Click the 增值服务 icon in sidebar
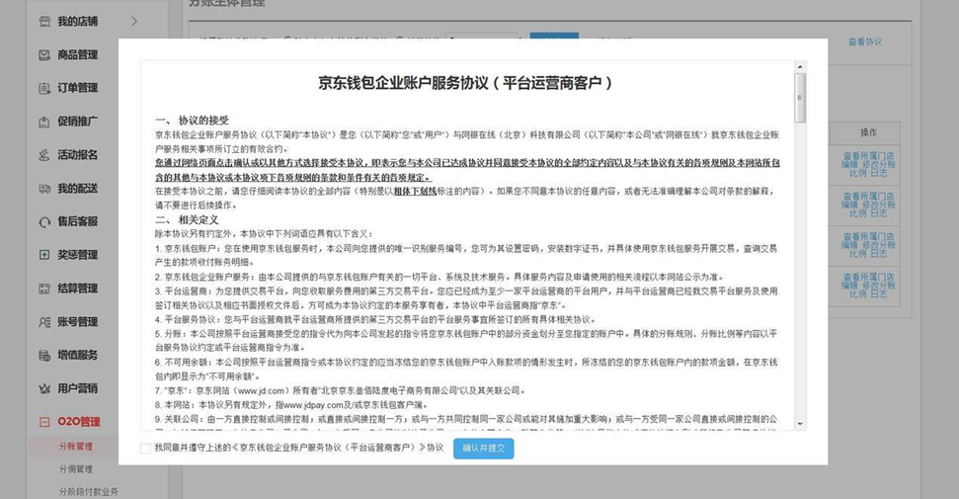The height and width of the screenshot is (499, 959). point(44,355)
